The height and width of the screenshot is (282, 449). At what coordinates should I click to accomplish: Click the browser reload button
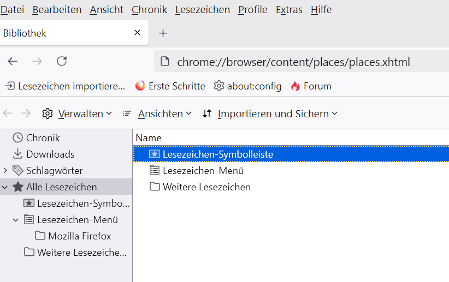[x=62, y=62]
